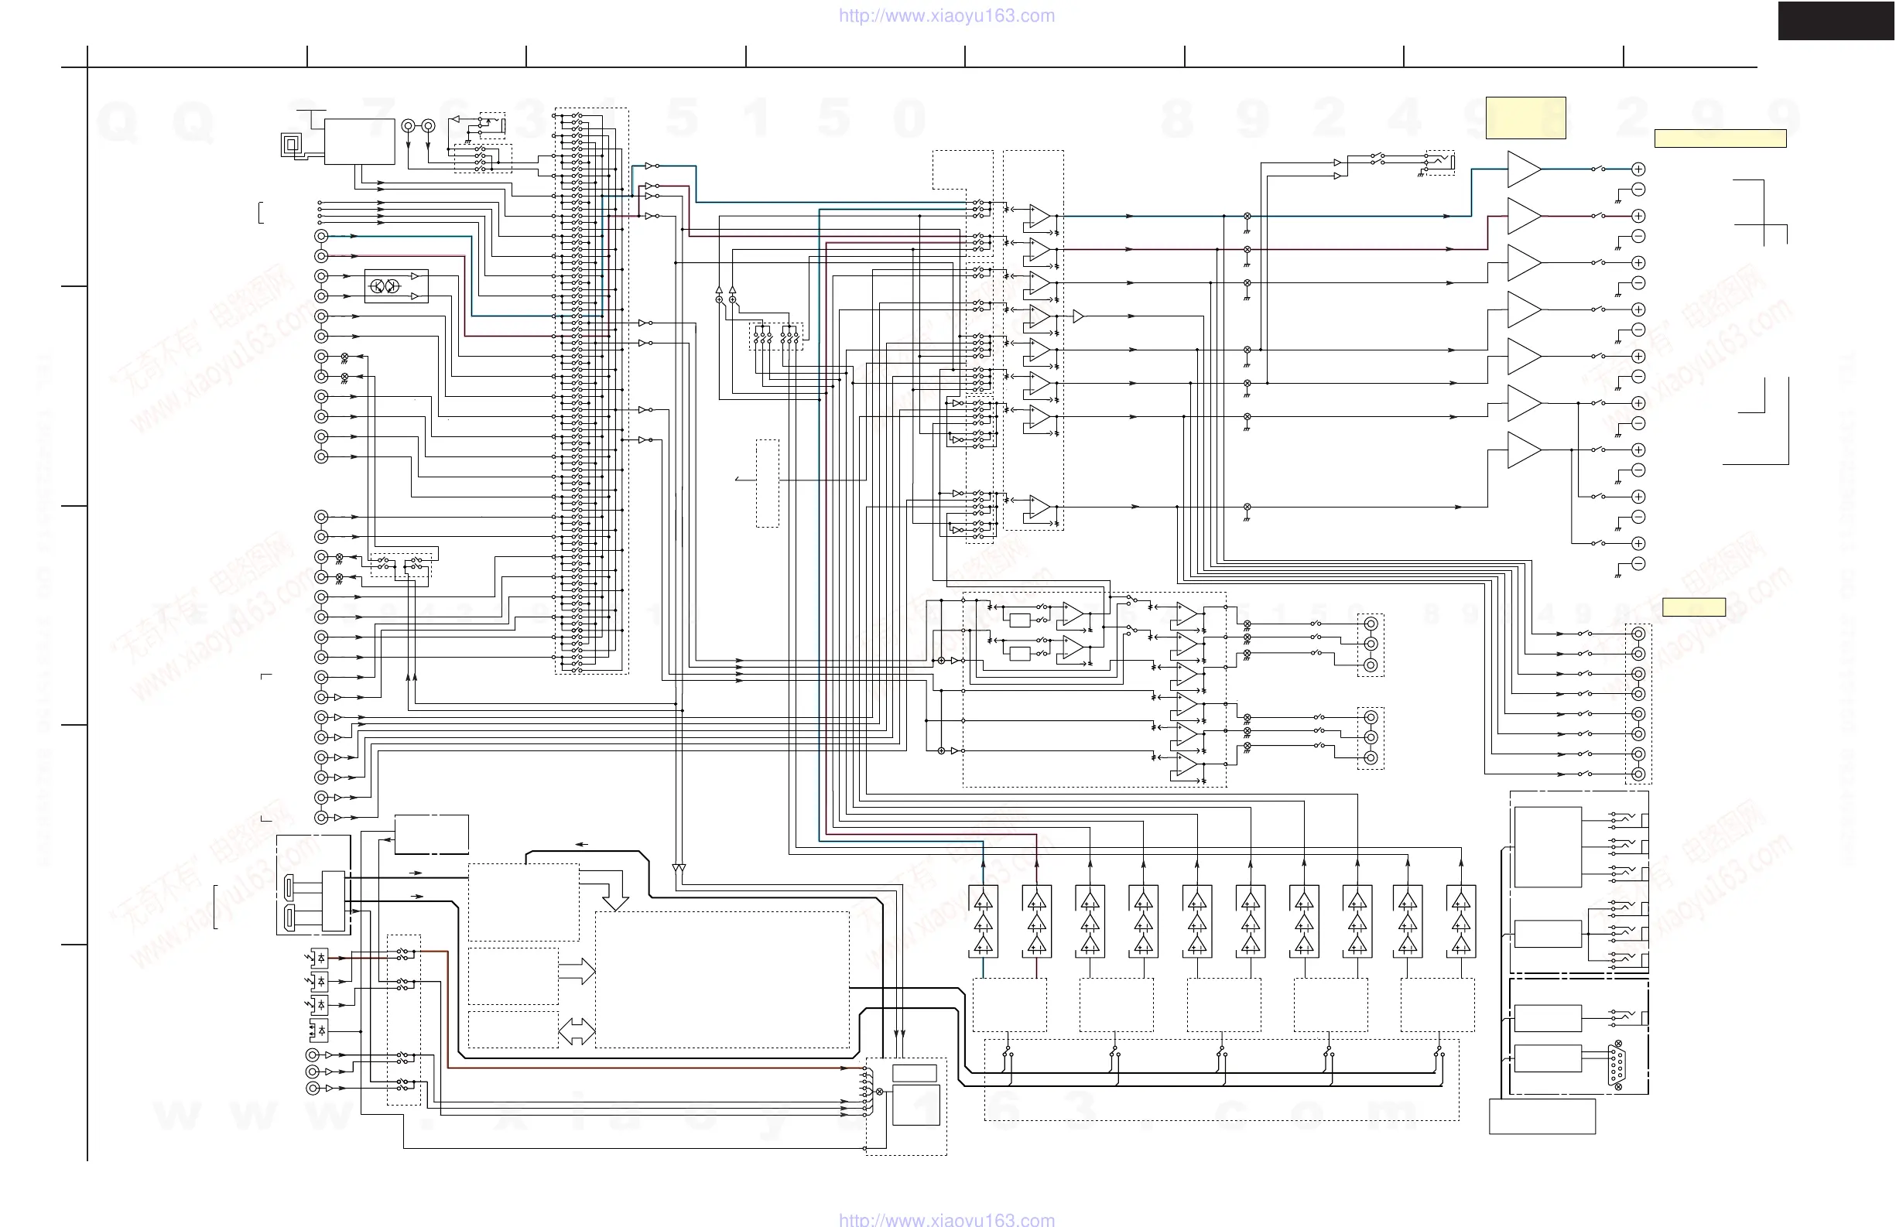Select the wide yellow bar at top right
Screen dimensions: 1896x1227
click(x=1720, y=138)
